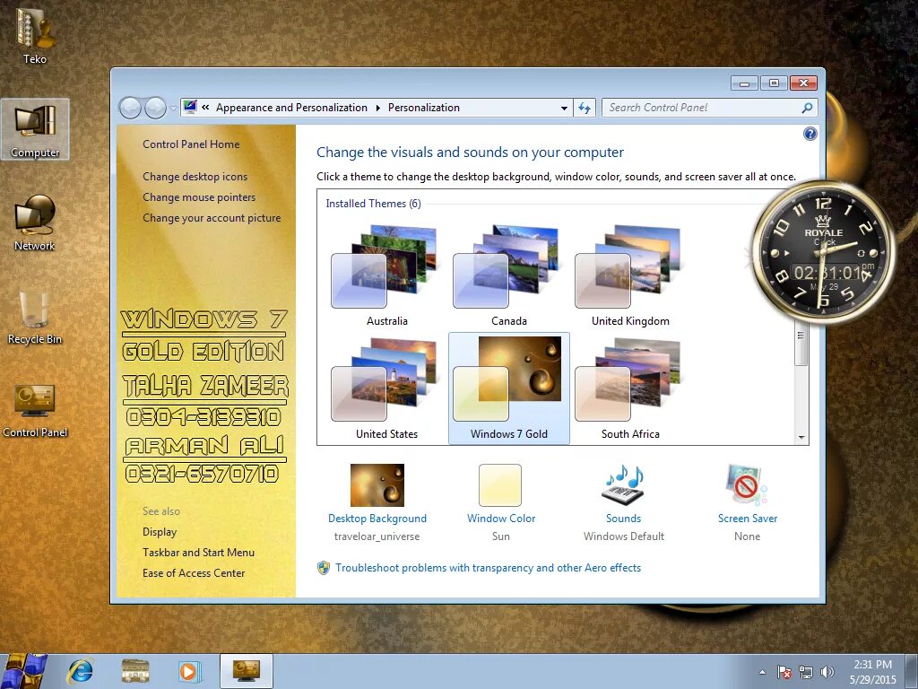Show hidden tray icons arrow
The height and width of the screenshot is (689, 918).
(762, 672)
